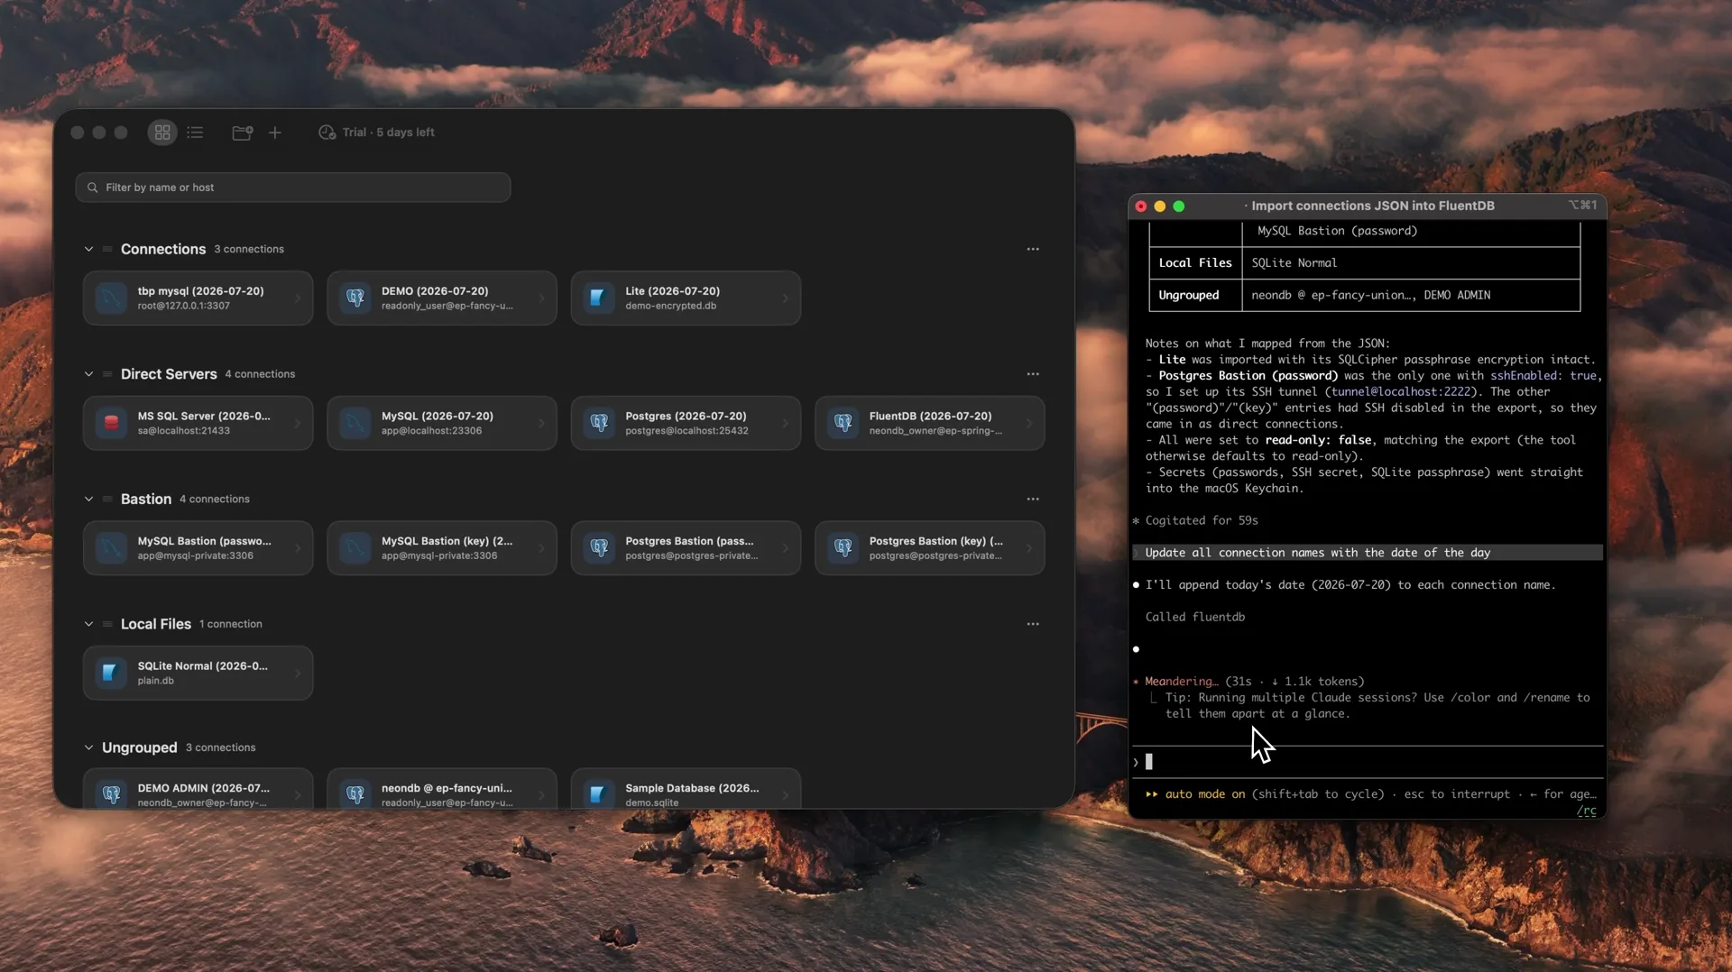This screenshot has height=972, width=1732.
Task: Click 'Update all connection names' prompt in terminal
Action: click(x=1317, y=553)
